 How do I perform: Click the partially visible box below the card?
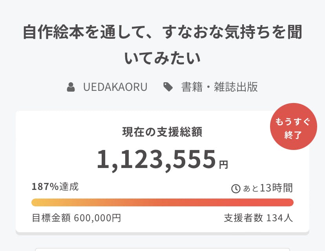point(162,249)
